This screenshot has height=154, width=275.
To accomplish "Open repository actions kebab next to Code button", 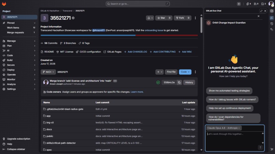I will (195, 72).
